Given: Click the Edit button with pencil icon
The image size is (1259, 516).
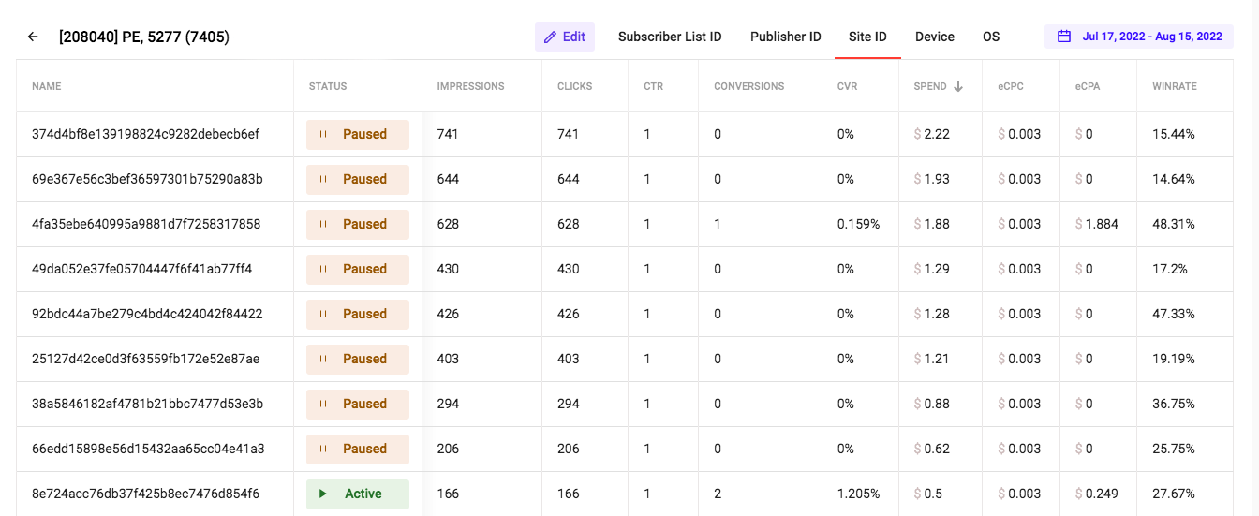Looking at the screenshot, I should [565, 37].
